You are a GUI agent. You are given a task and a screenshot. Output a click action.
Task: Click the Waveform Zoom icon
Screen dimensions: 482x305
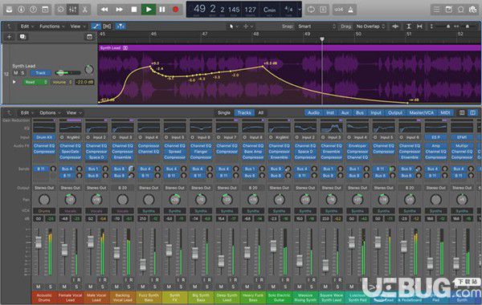[395, 26]
